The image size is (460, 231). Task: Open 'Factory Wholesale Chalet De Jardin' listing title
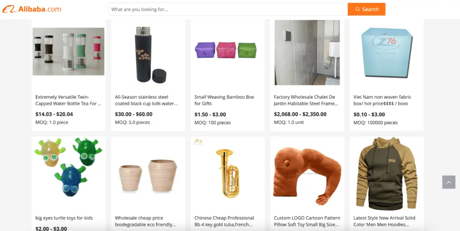pyautogui.click(x=306, y=100)
